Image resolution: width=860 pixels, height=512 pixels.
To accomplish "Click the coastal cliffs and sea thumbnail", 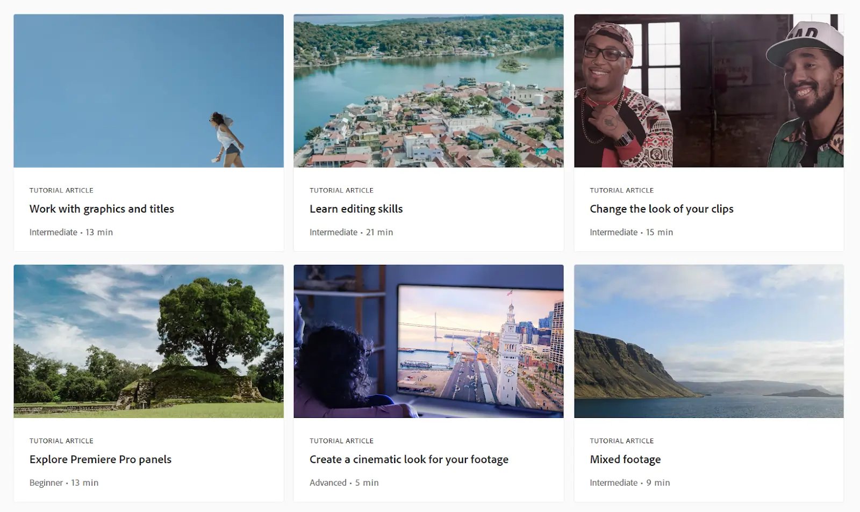I will (x=708, y=341).
